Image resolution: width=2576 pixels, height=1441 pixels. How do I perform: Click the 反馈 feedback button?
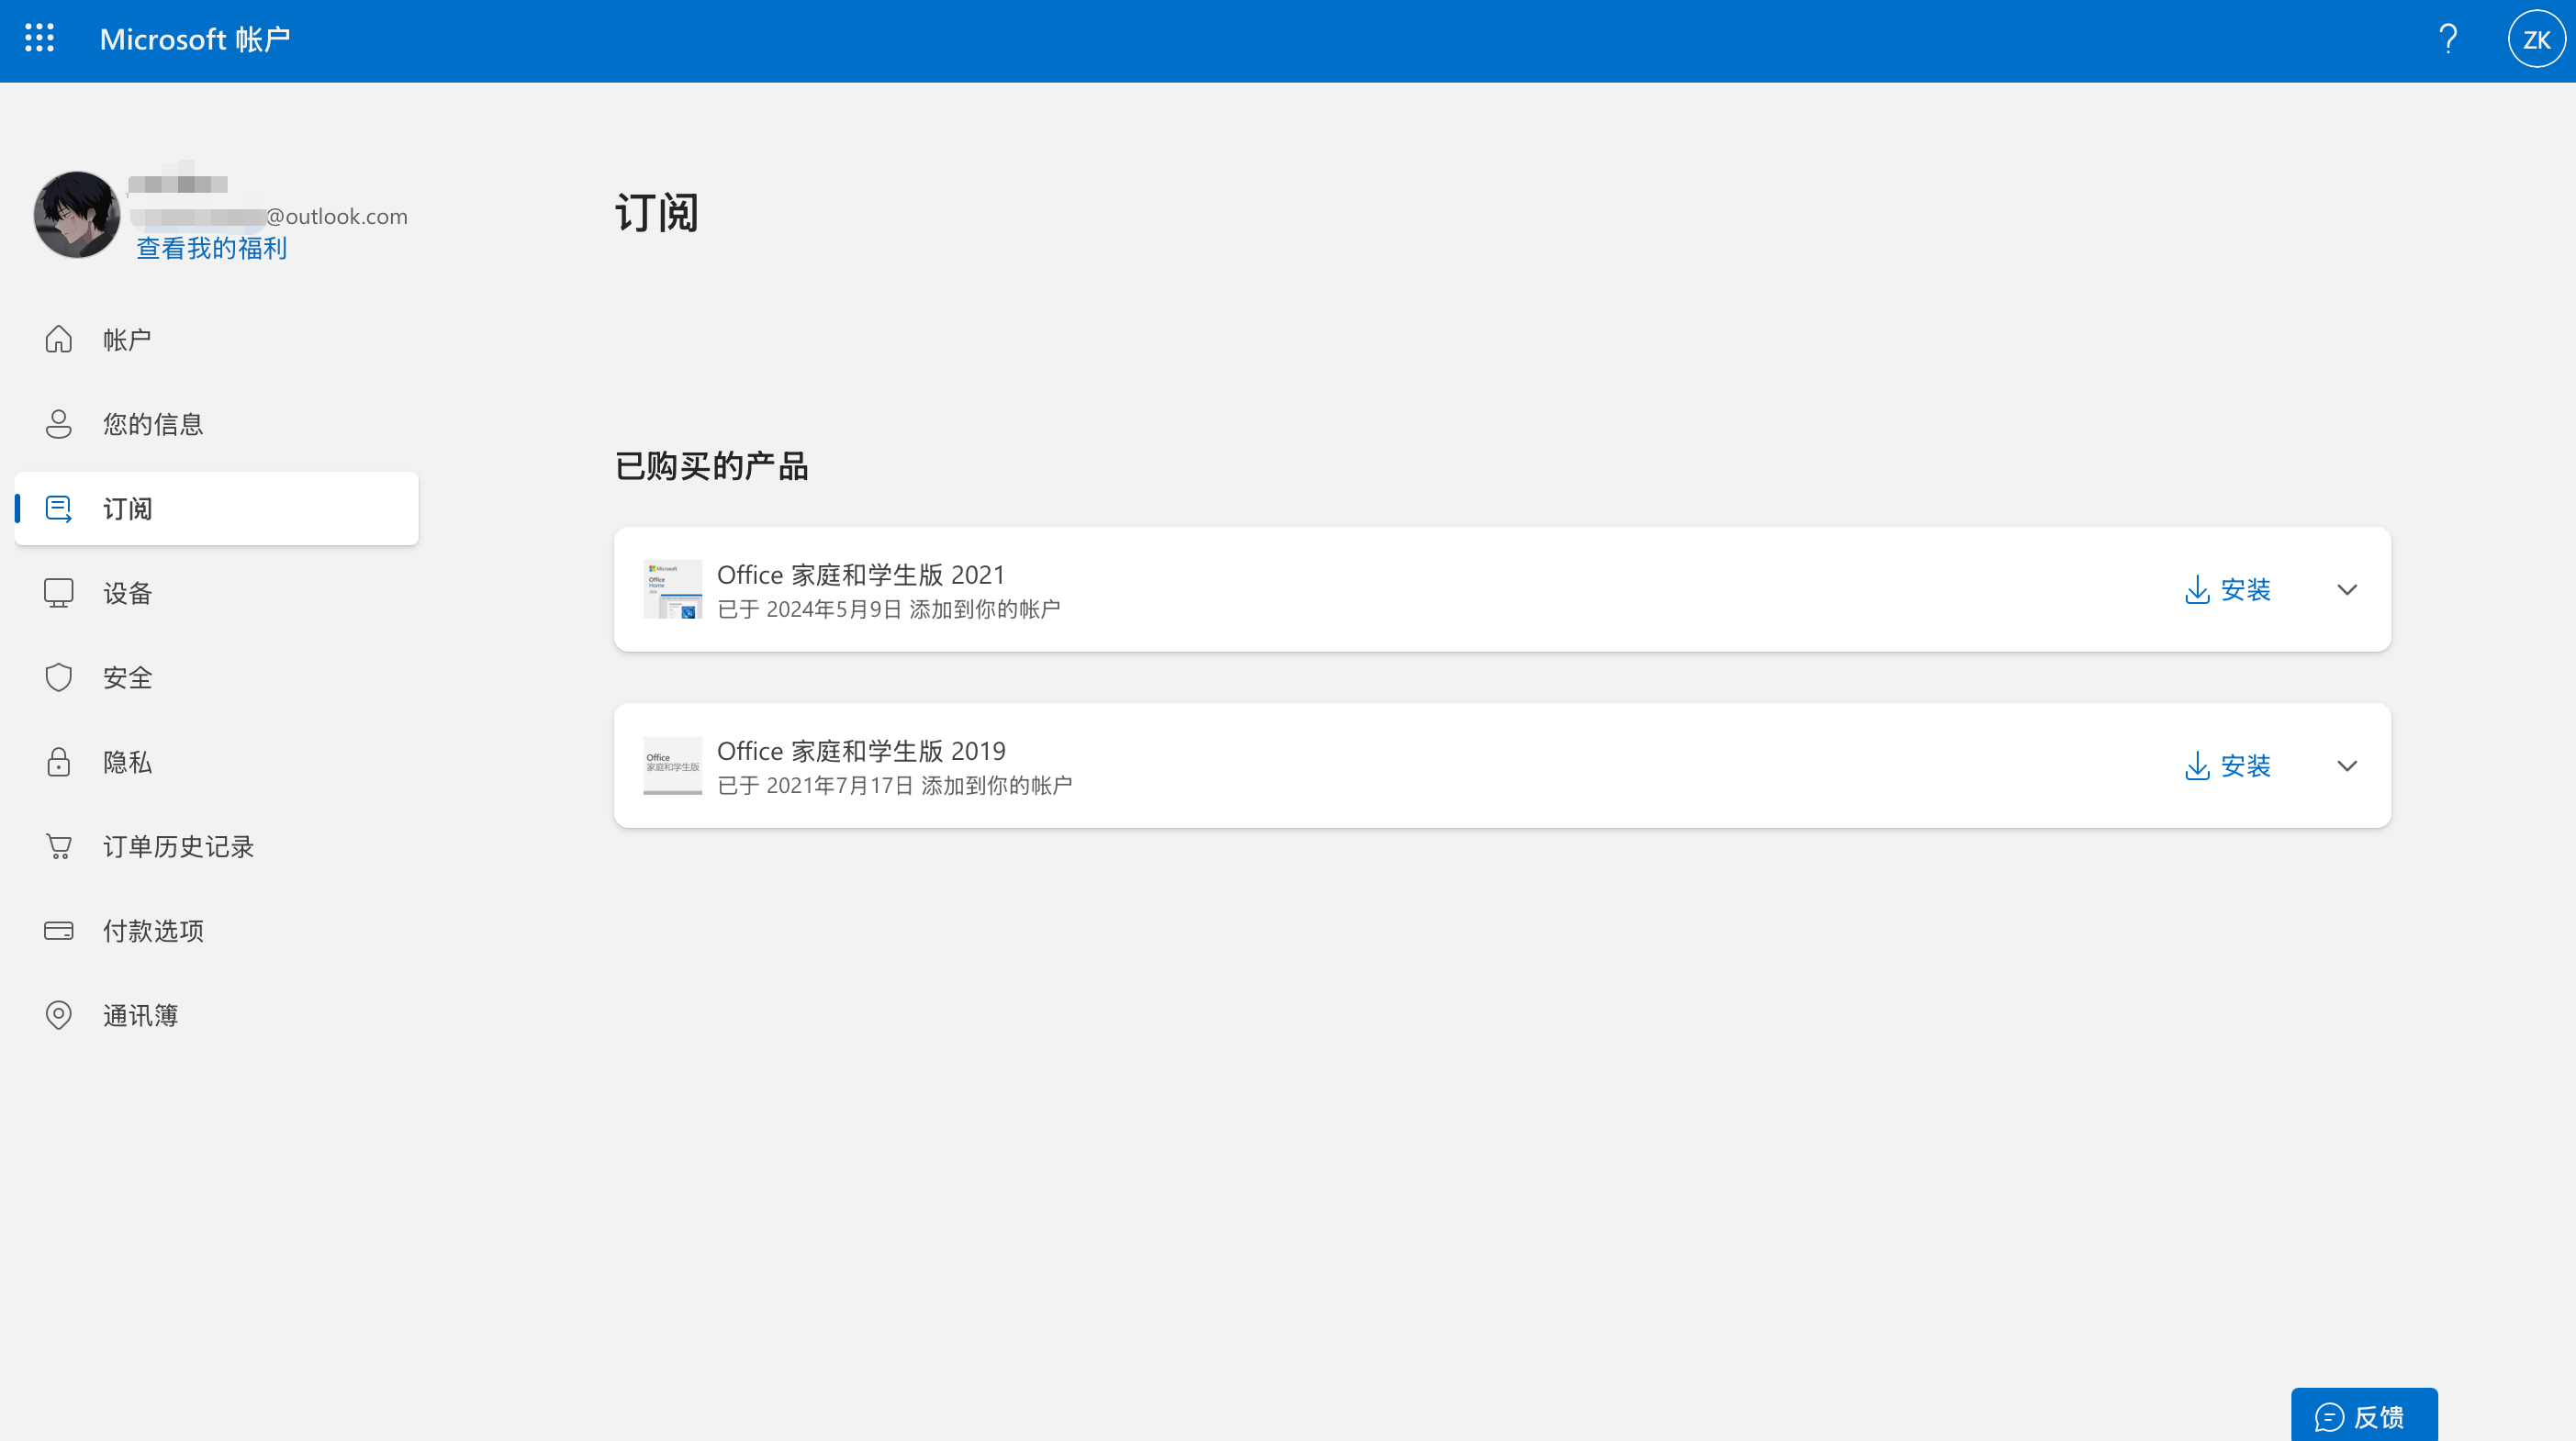point(2363,1415)
